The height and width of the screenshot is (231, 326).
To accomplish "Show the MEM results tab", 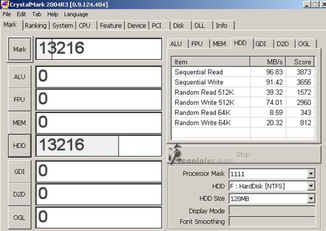I will [x=220, y=44].
